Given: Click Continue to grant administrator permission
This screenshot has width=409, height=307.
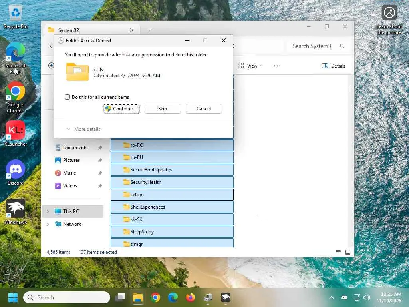Looking at the screenshot, I should [x=121, y=109].
